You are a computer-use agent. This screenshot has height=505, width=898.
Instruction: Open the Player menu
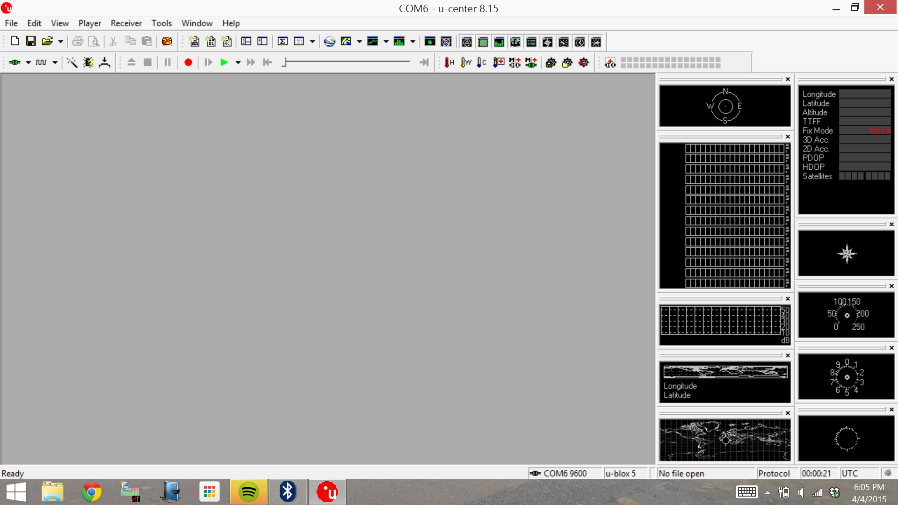click(89, 23)
